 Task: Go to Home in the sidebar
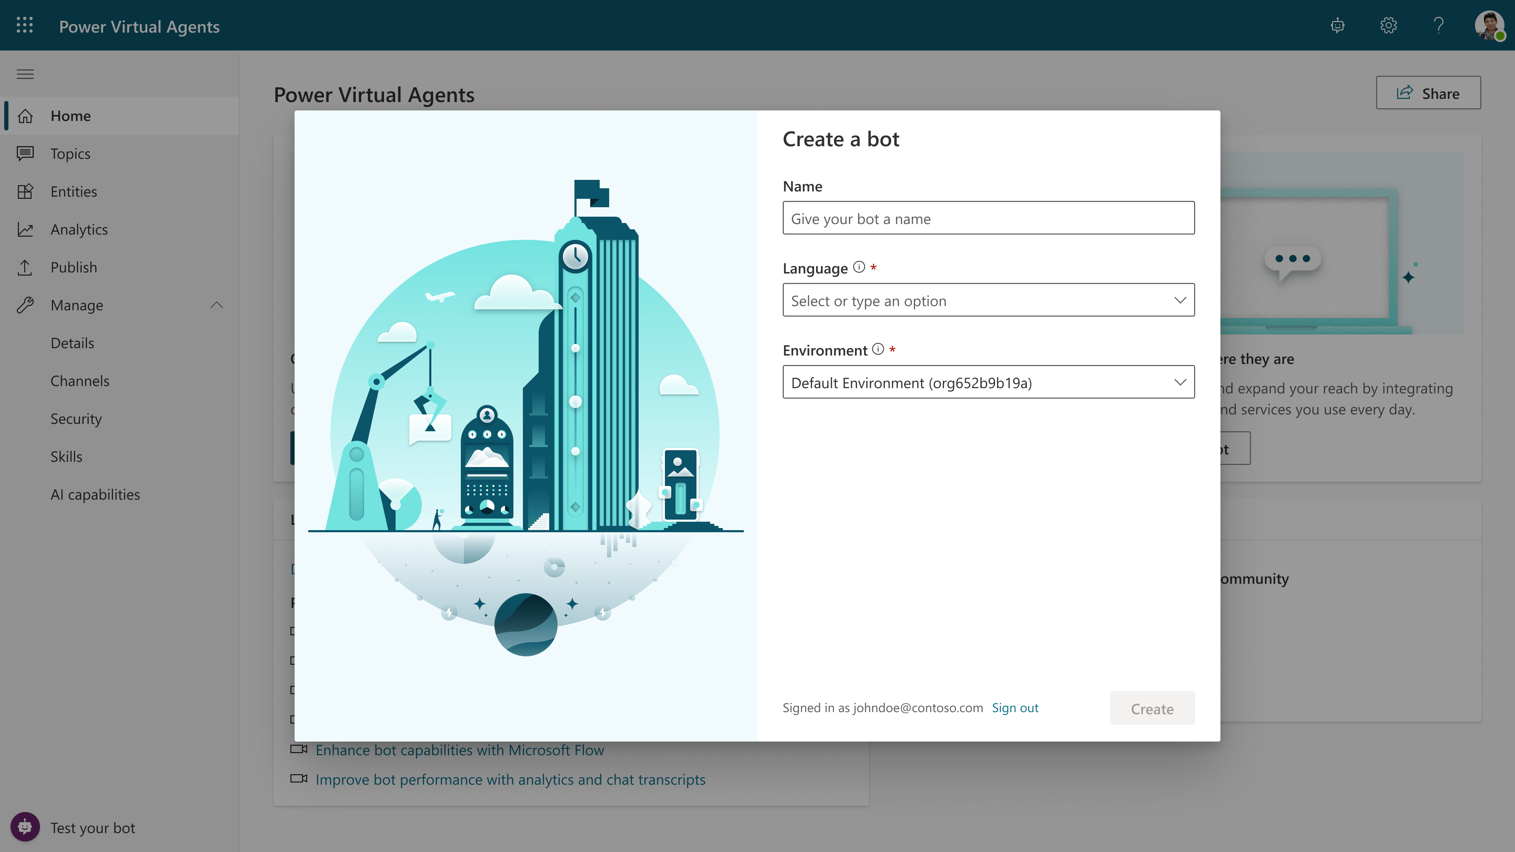(119, 116)
